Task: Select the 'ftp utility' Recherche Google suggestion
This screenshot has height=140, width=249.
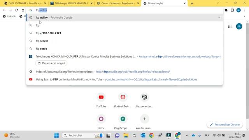Action: coord(124,17)
